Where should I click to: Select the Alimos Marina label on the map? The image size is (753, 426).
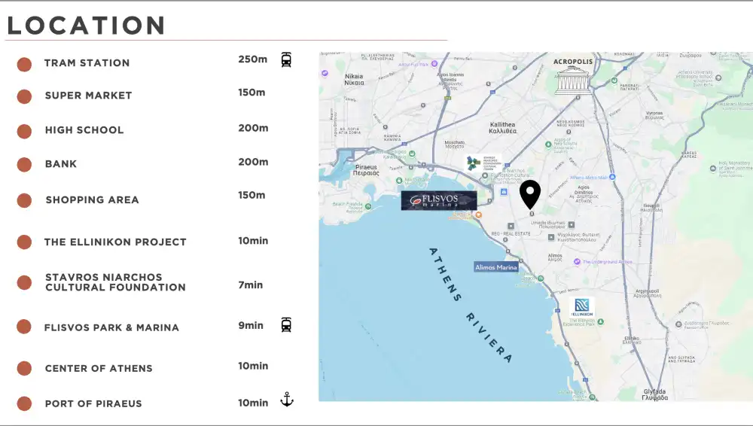point(496,267)
